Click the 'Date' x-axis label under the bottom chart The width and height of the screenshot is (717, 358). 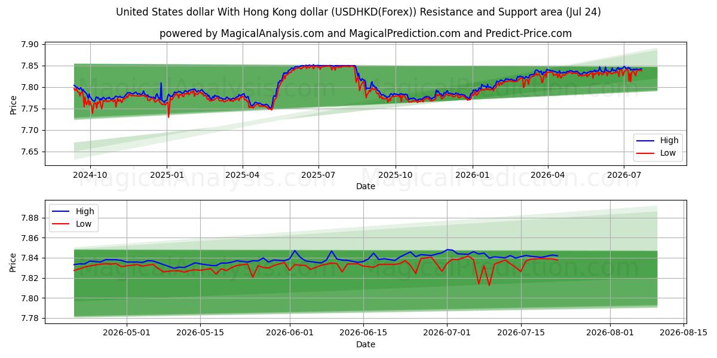tap(366, 344)
